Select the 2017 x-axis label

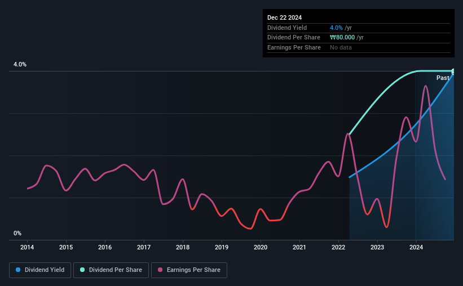pos(144,247)
